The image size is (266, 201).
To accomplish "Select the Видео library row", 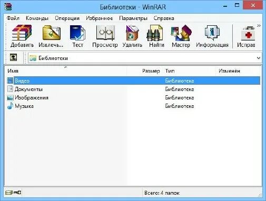I will pos(133,81).
